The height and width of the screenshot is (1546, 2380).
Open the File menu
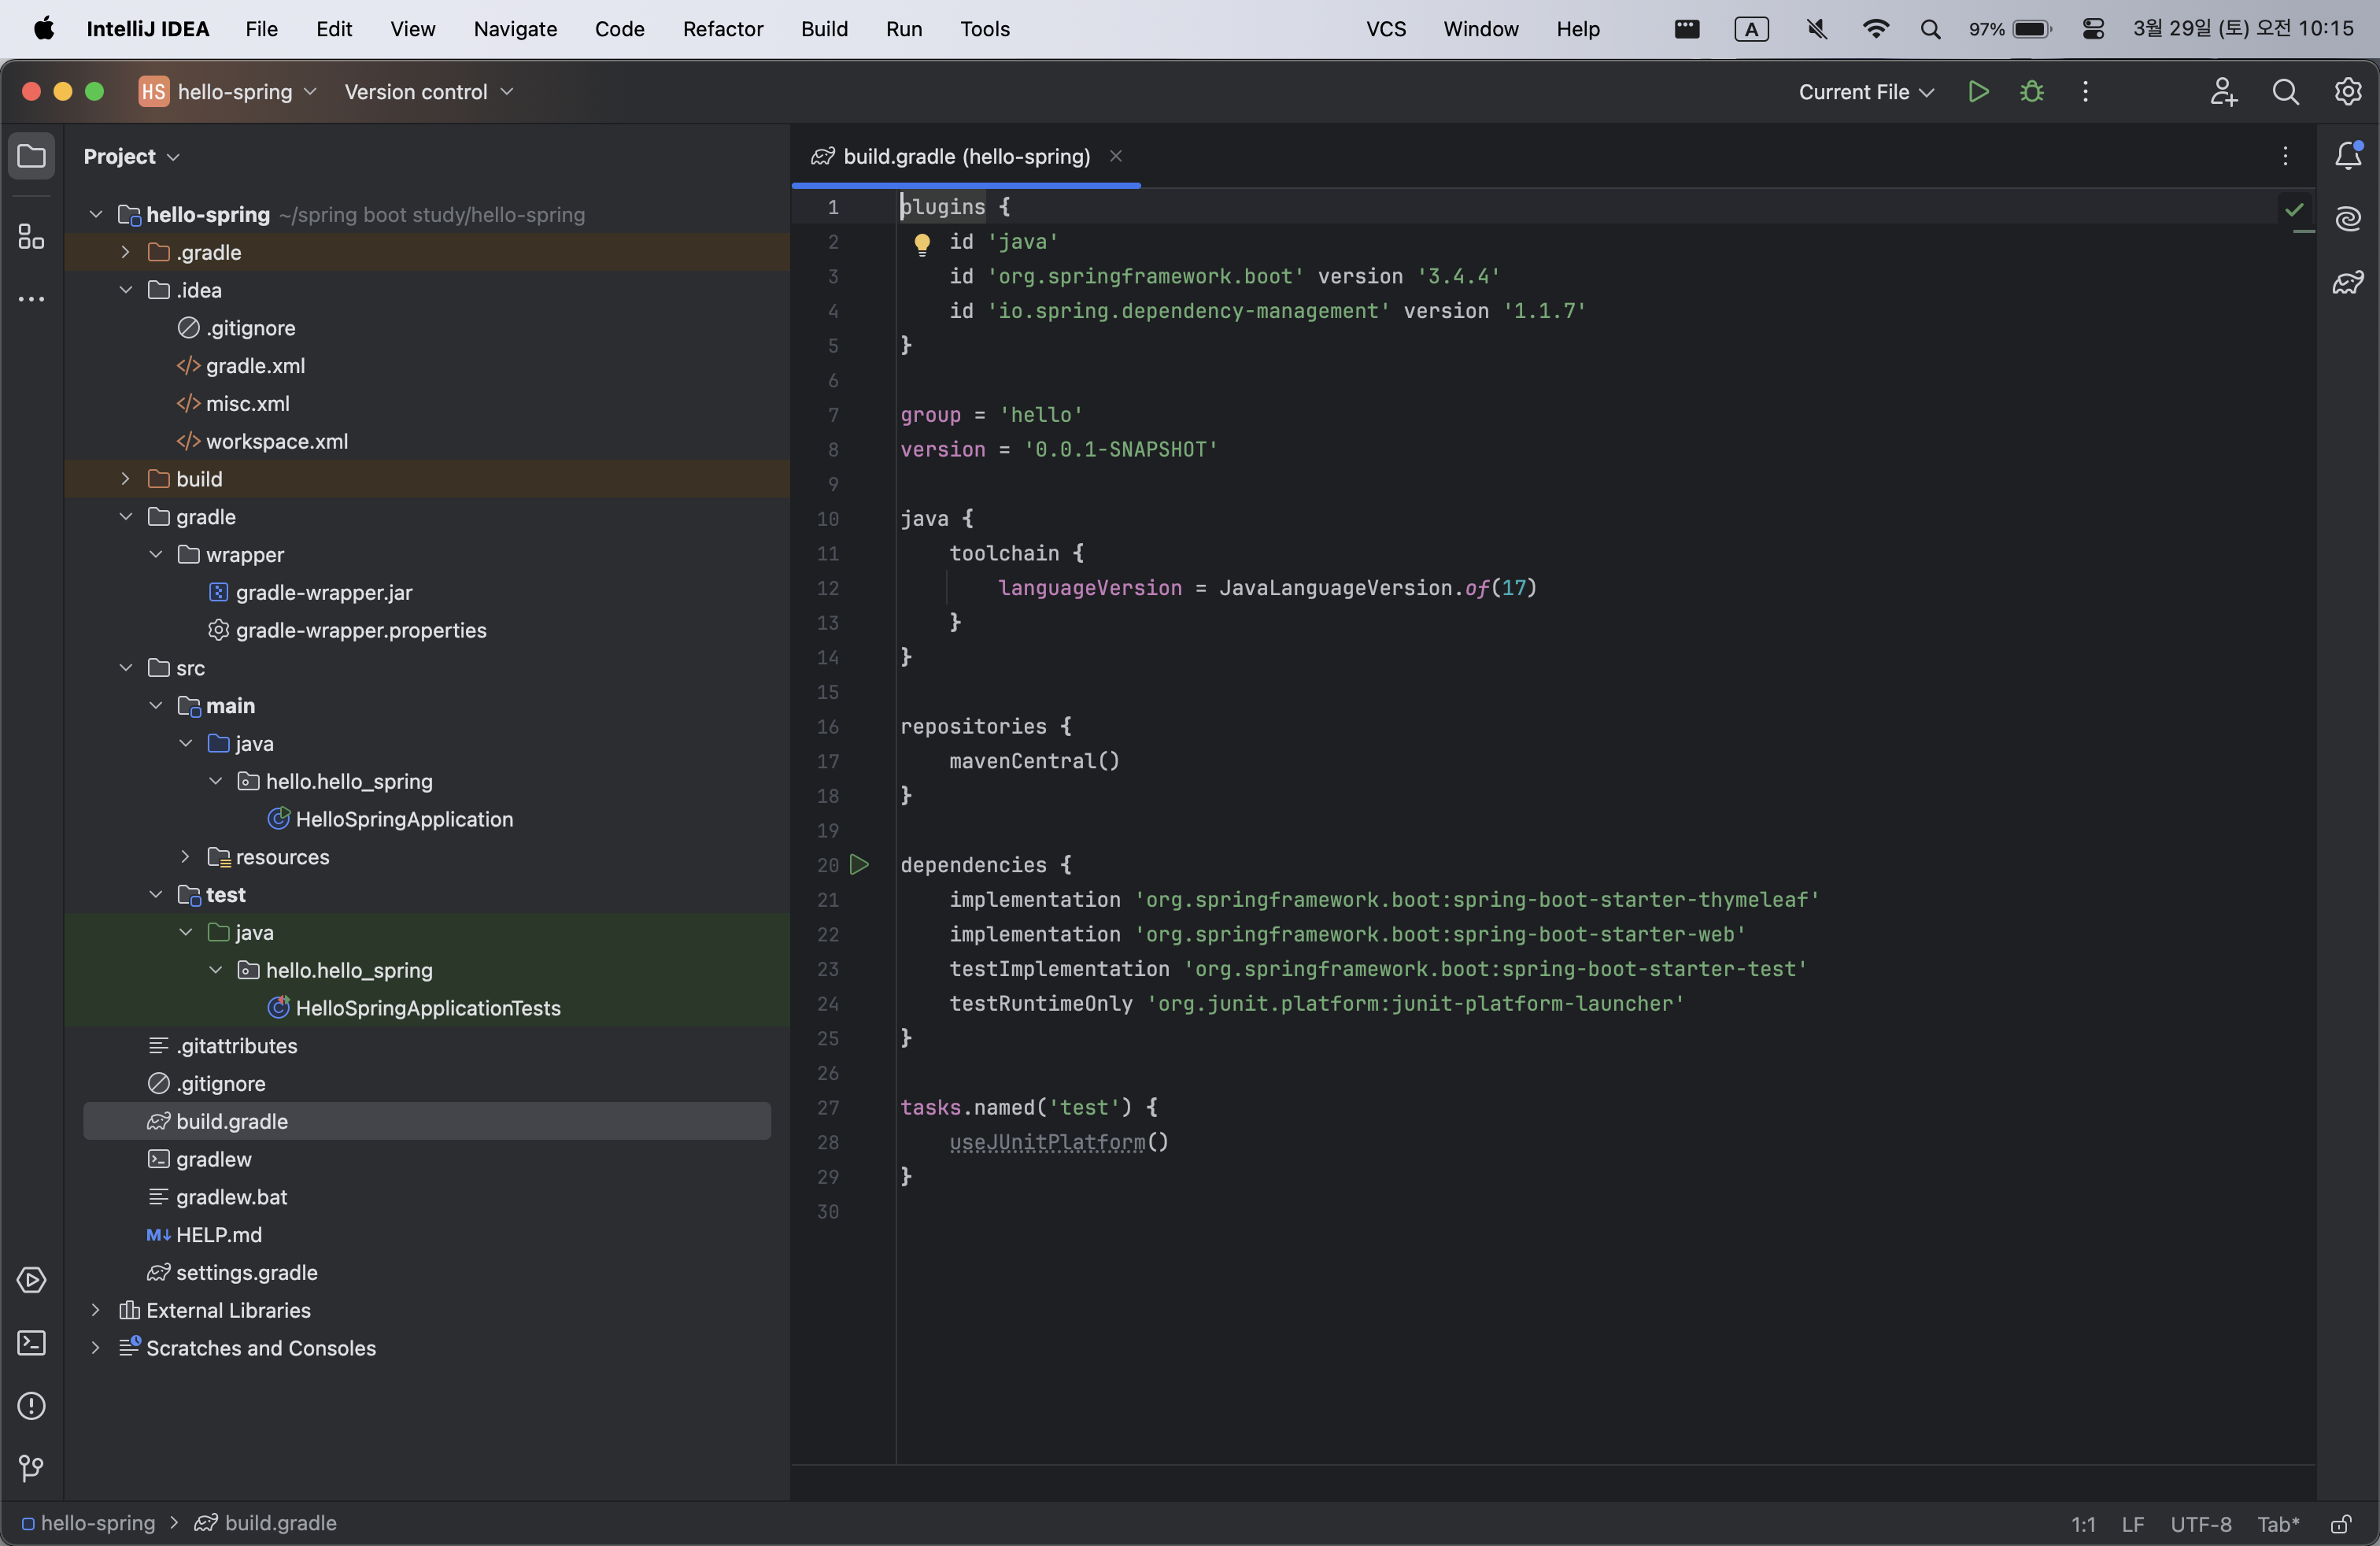pyautogui.click(x=261, y=29)
